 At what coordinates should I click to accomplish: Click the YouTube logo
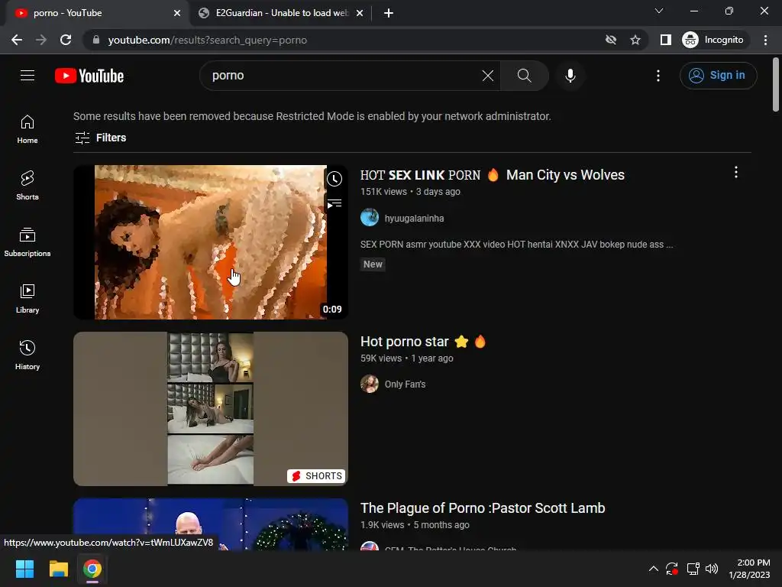coord(89,76)
